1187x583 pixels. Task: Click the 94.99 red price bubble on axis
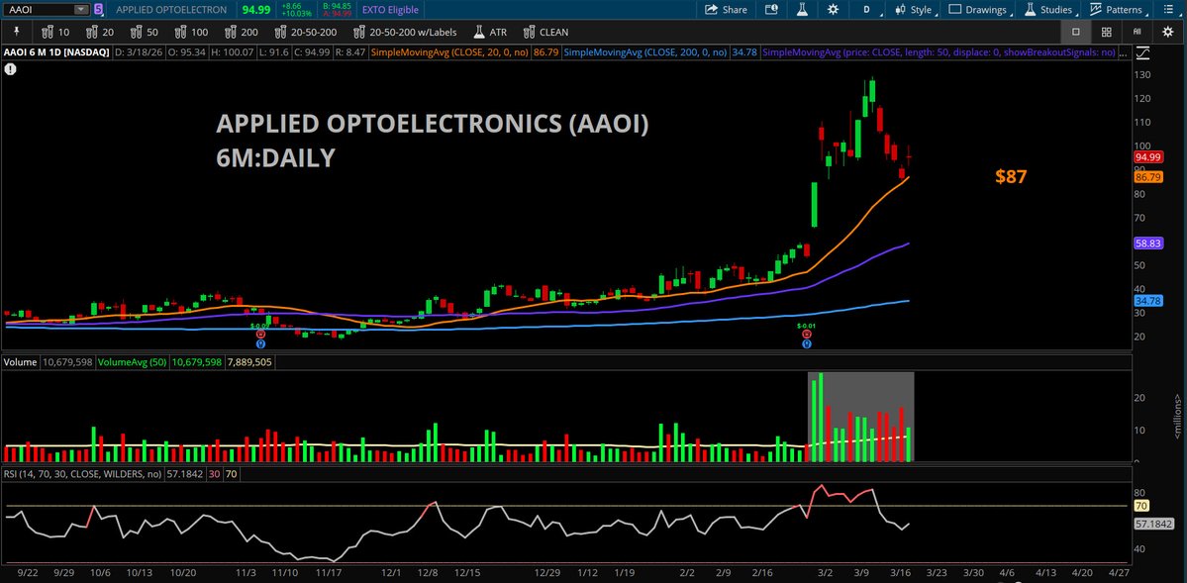tap(1147, 156)
